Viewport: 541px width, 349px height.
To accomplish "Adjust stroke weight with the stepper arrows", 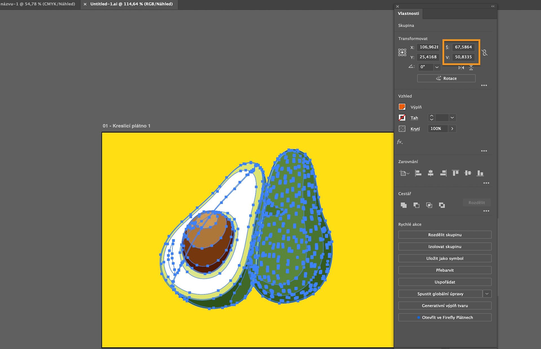I will [x=431, y=118].
